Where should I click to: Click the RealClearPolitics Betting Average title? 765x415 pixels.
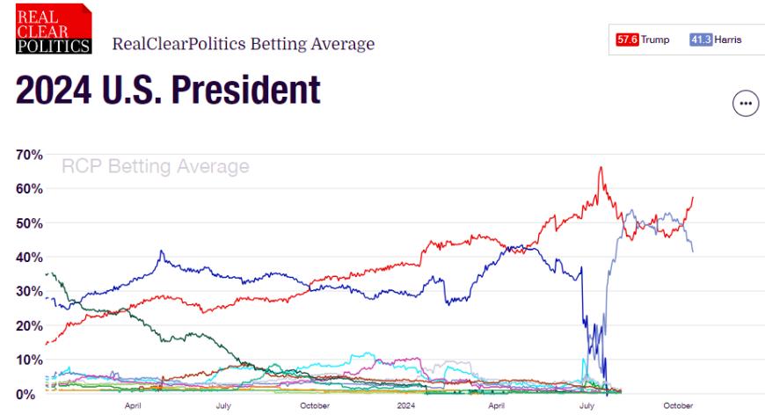click(x=244, y=44)
